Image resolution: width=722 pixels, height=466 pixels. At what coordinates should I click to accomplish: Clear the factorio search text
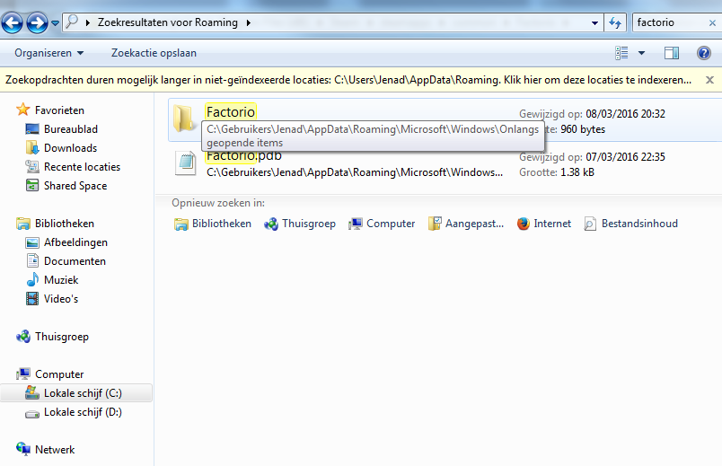coord(712,22)
